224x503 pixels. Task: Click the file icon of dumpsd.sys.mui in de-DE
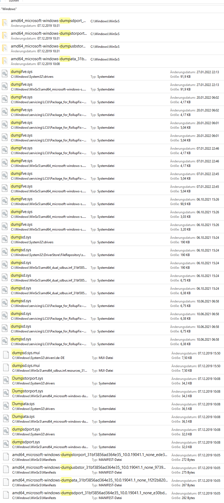click(x=6, y=355)
